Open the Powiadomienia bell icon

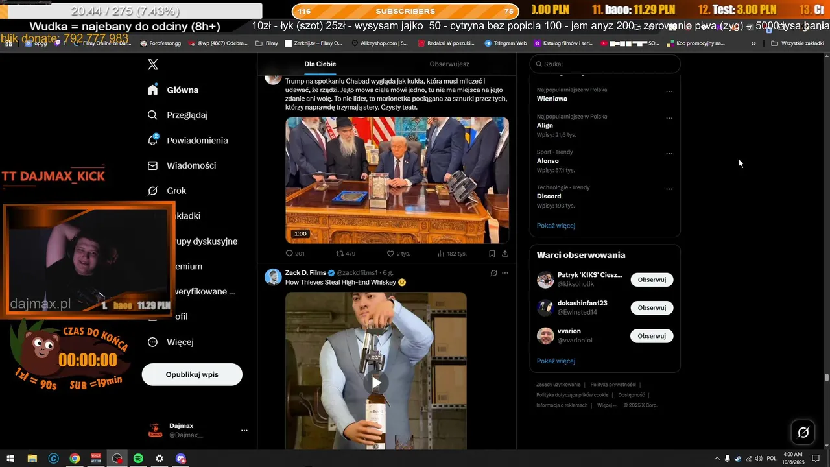coord(152,140)
